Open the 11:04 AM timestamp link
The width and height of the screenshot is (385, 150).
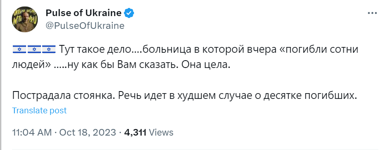[x=32, y=132]
